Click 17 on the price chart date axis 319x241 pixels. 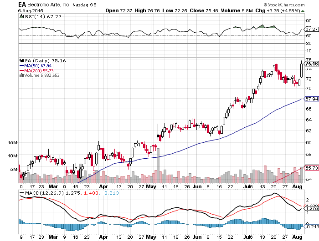click(32, 186)
